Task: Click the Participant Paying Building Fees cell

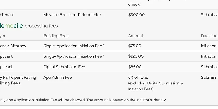Action: point(18,80)
